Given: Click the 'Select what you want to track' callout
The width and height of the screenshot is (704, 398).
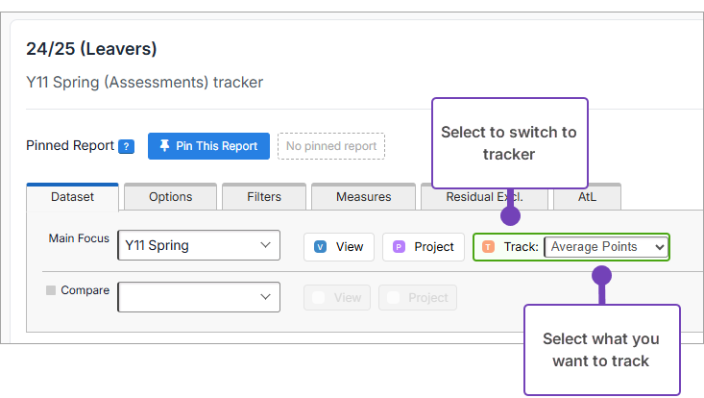Looking at the screenshot, I should [x=601, y=349].
